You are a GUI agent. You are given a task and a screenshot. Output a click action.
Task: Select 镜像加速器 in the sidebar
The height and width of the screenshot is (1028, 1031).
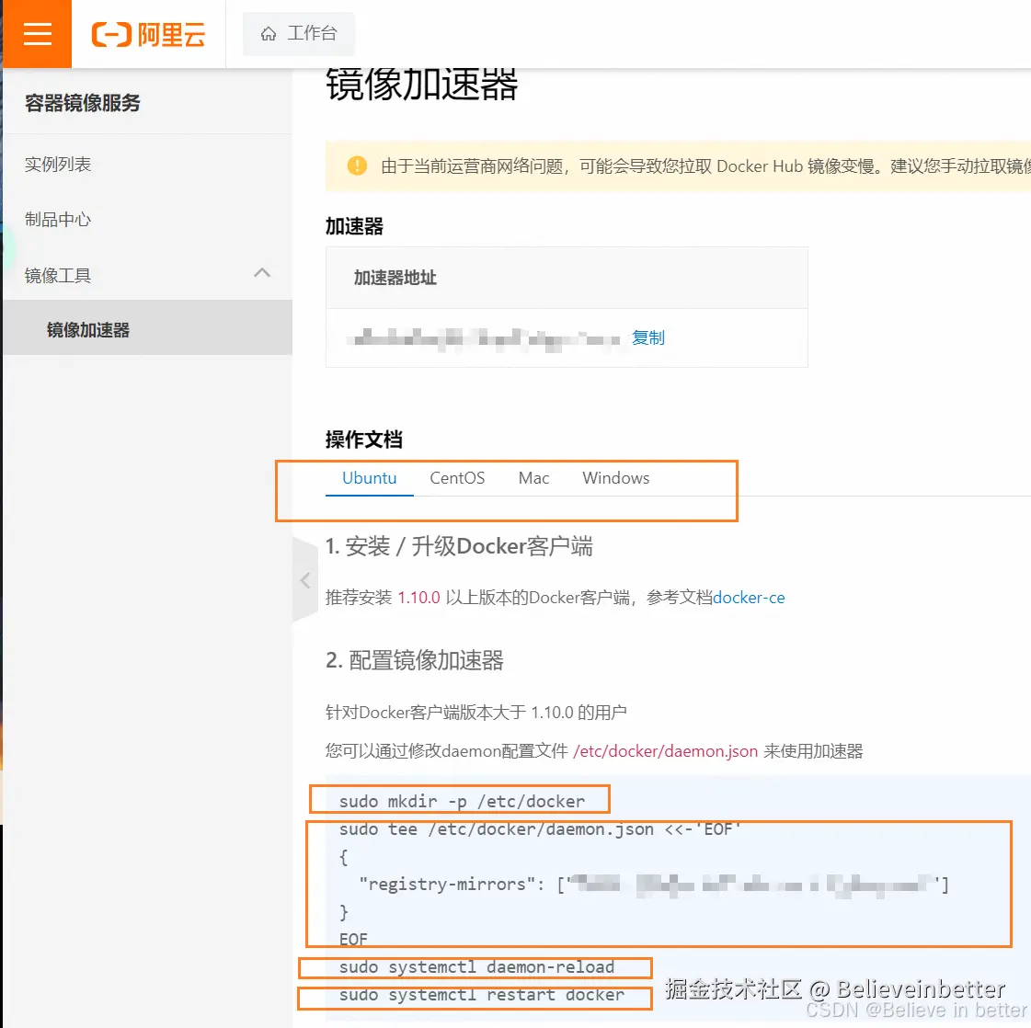(147, 328)
